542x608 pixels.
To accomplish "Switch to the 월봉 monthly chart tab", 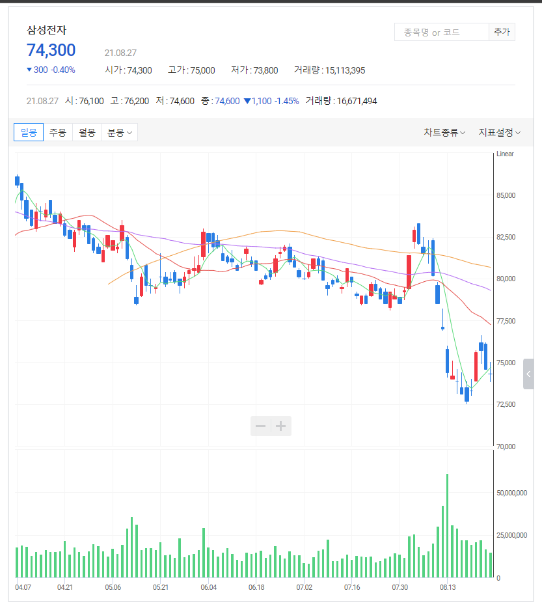I will 87,132.
